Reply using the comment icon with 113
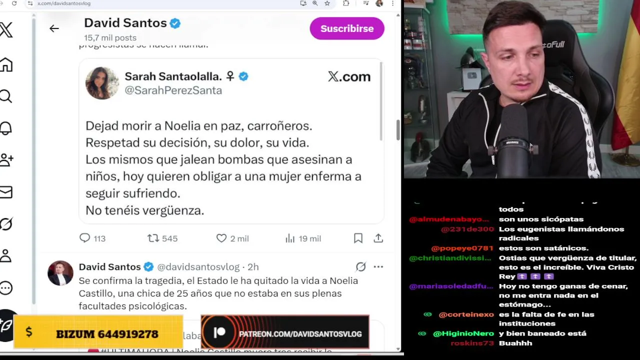The image size is (640, 360). (92, 238)
